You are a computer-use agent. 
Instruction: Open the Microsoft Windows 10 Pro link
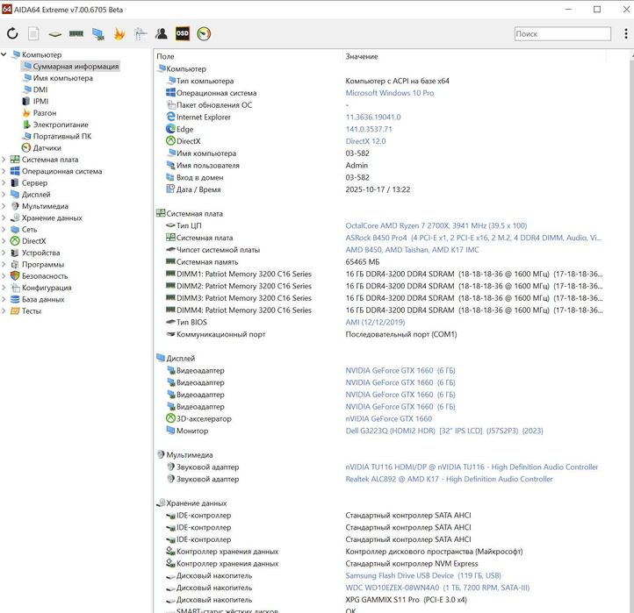click(389, 93)
